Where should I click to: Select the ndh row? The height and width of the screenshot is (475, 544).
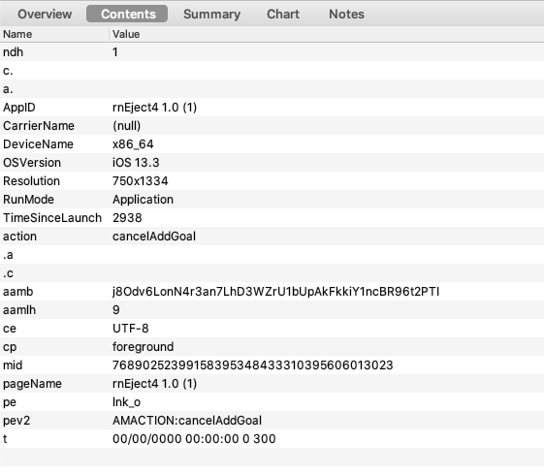click(272, 52)
